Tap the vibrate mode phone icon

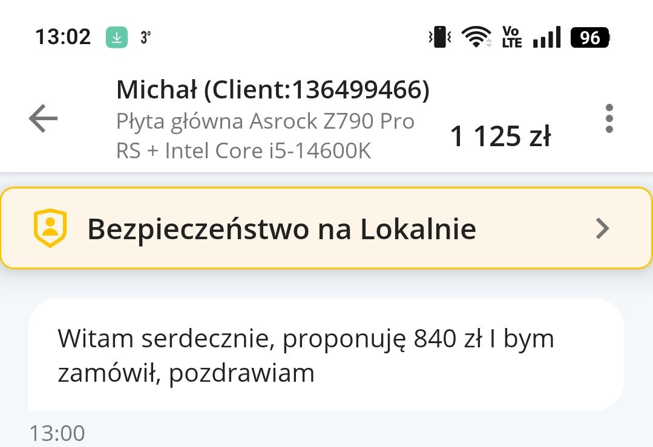(x=440, y=37)
